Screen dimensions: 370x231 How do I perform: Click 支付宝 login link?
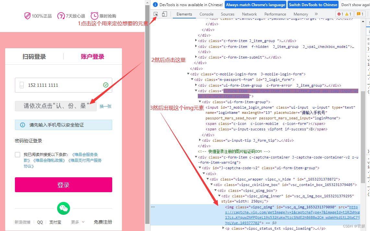pyautogui.click(x=55, y=222)
